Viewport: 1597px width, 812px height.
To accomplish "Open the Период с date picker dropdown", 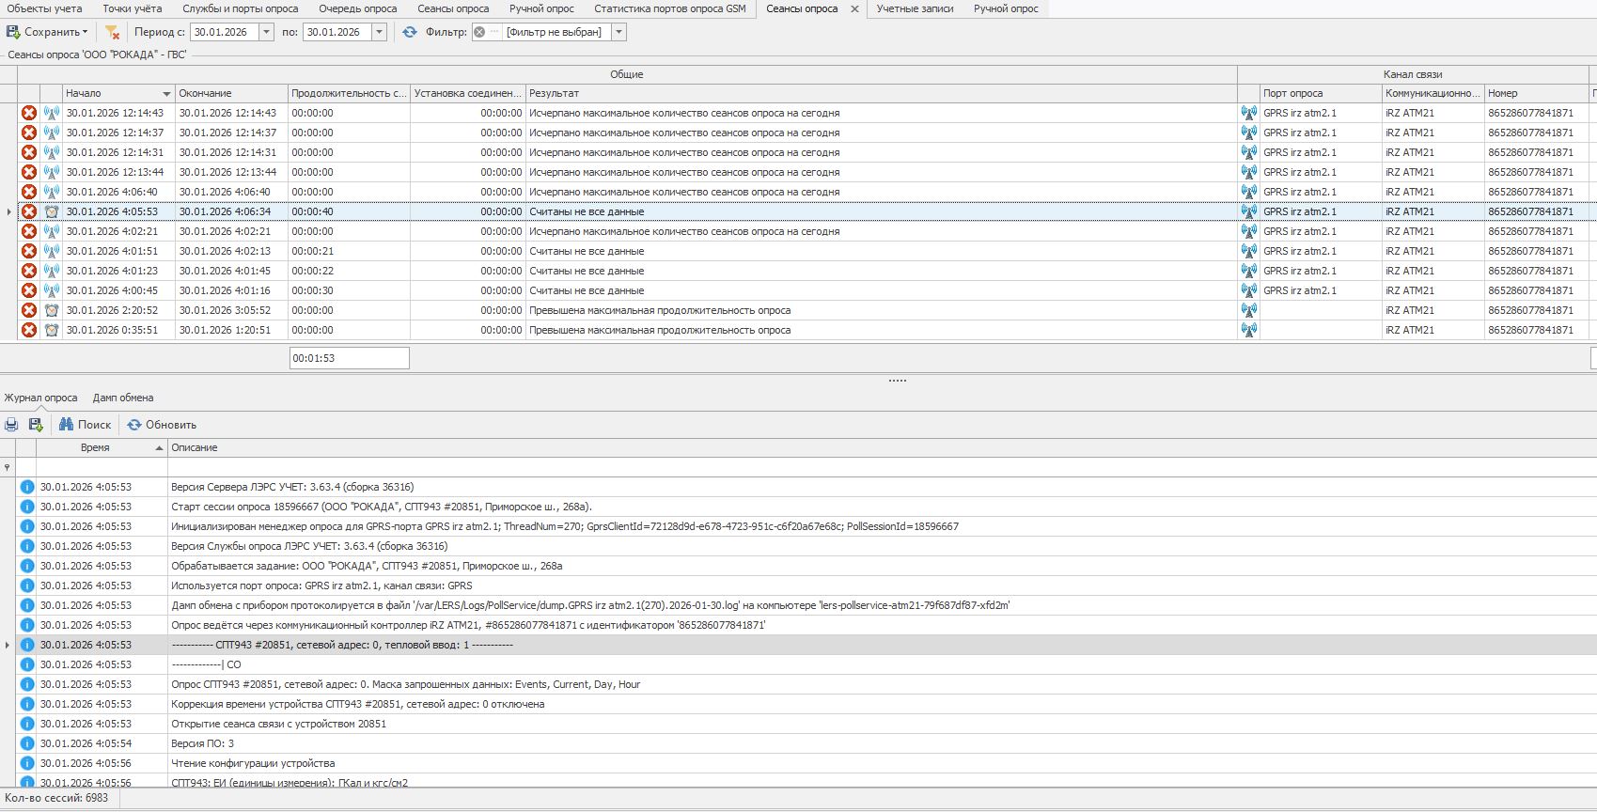I will click(x=266, y=32).
